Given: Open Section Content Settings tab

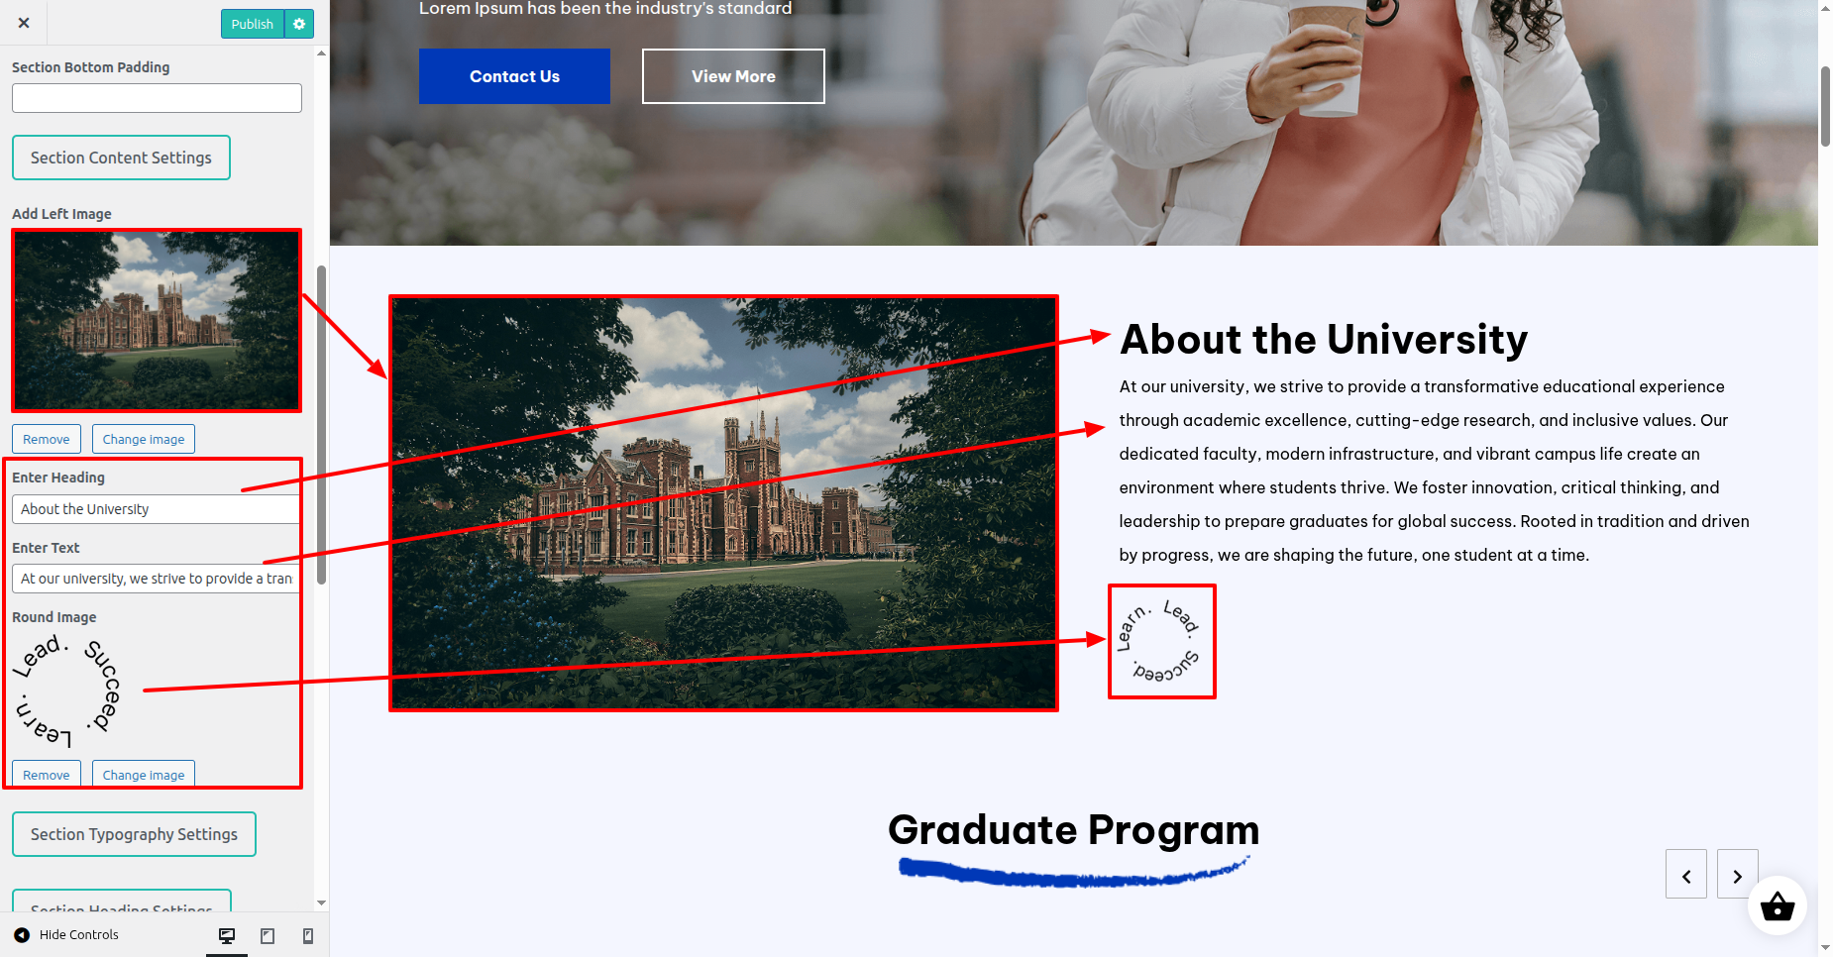Looking at the screenshot, I should pos(121,158).
